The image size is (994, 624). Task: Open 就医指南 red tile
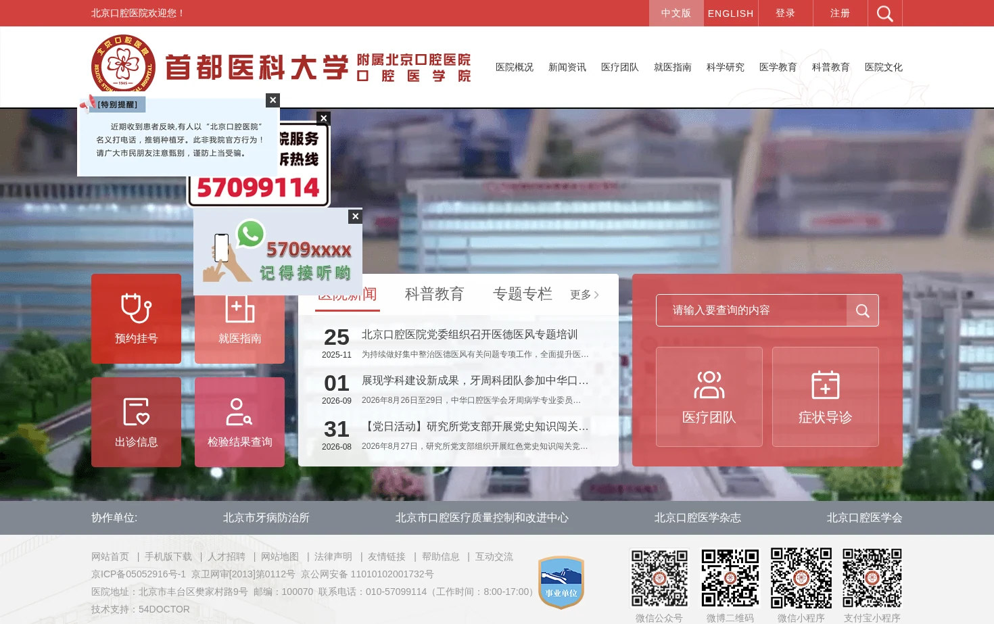(239, 330)
